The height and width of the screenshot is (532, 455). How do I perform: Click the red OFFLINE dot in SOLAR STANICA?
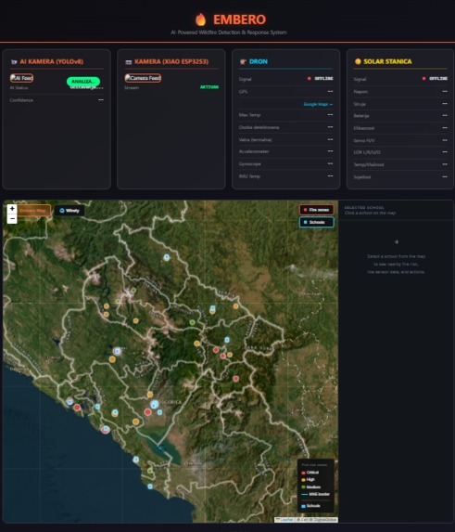pos(423,78)
